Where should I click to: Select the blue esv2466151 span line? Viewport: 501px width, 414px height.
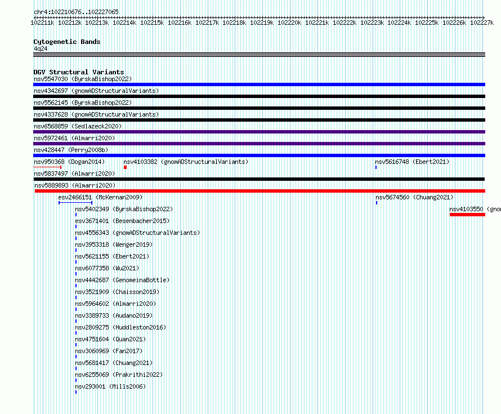tap(75, 203)
